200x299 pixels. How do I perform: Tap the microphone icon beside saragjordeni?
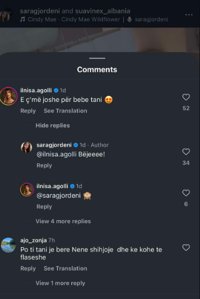coord(130,19)
